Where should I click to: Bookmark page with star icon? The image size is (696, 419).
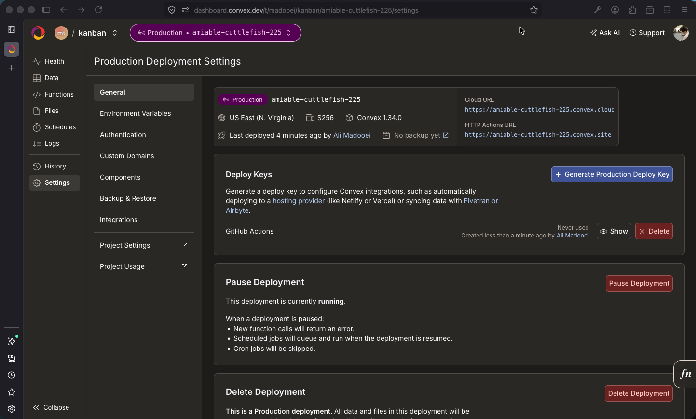[533, 10]
